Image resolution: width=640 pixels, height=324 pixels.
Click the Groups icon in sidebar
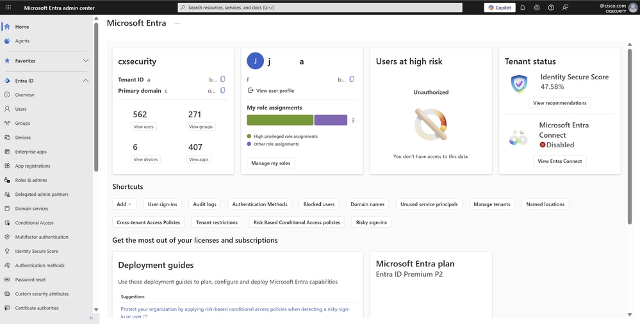point(7,123)
